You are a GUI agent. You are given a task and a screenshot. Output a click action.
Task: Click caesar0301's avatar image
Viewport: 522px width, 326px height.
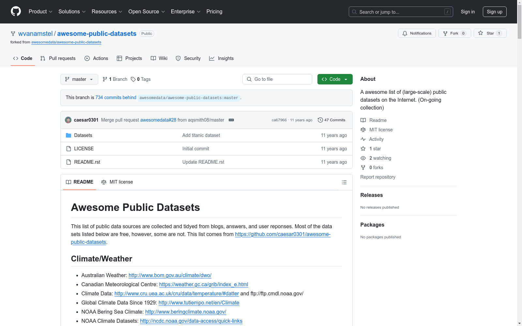pos(68,120)
